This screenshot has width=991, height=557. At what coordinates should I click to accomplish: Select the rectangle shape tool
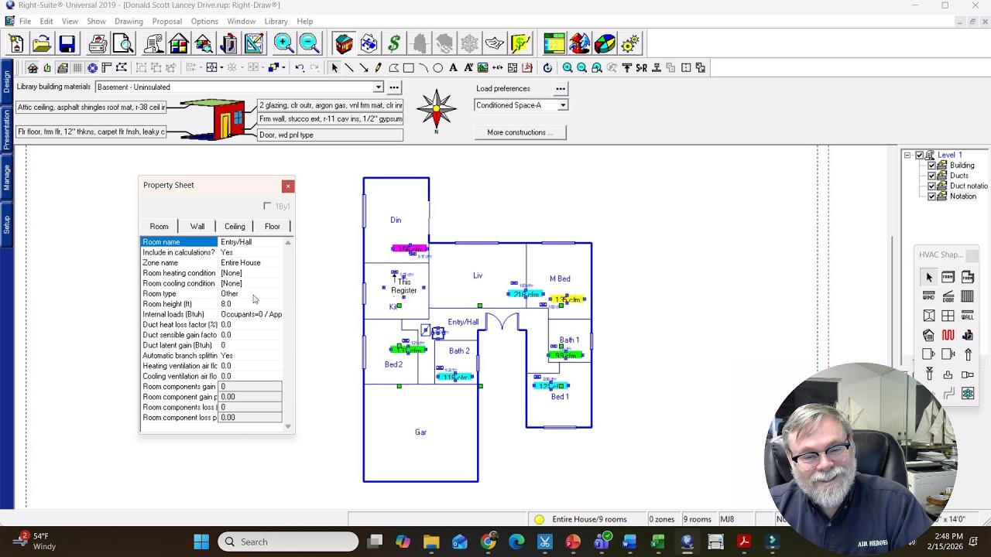408,68
